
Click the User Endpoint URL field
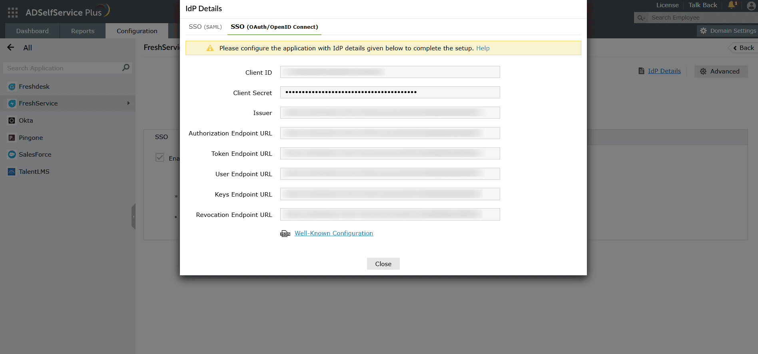pyautogui.click(x=390, y=174)
